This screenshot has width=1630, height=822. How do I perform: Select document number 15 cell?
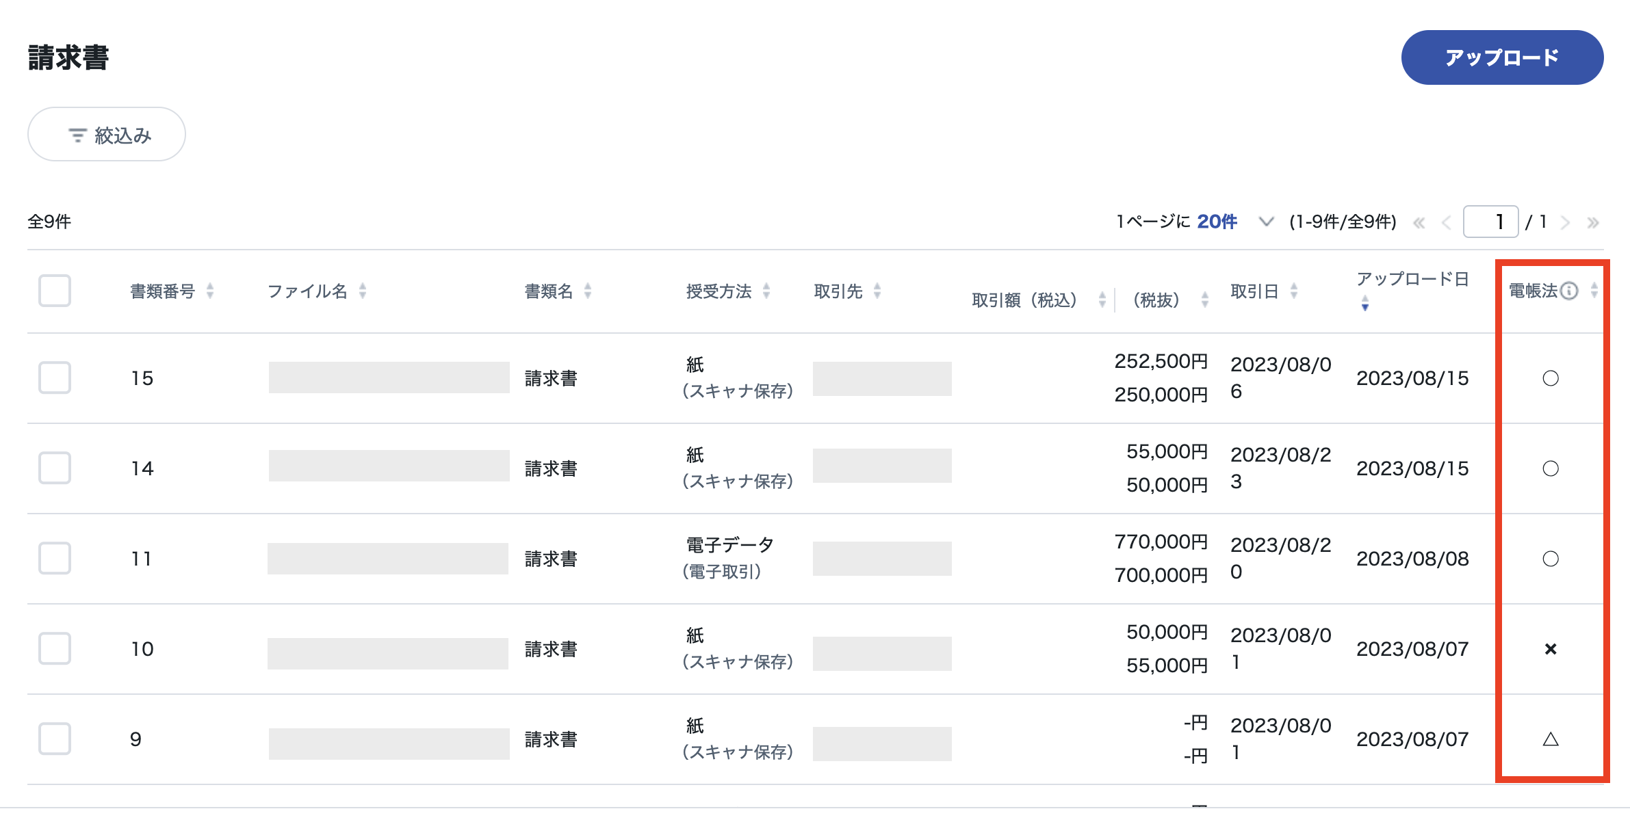(142, 378)
